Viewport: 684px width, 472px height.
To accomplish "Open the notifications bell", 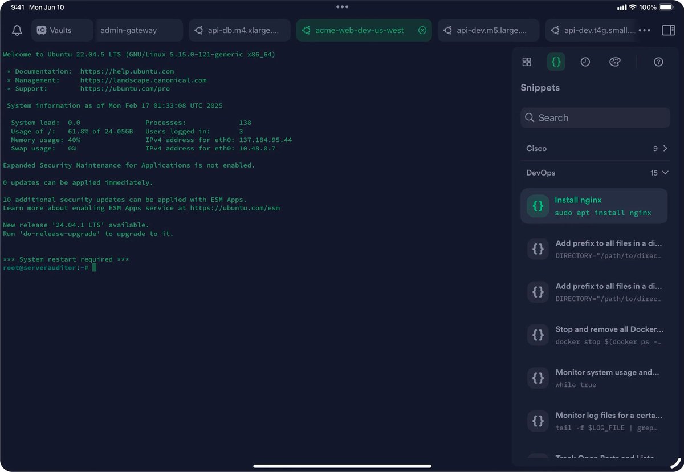I will [17, 30].
